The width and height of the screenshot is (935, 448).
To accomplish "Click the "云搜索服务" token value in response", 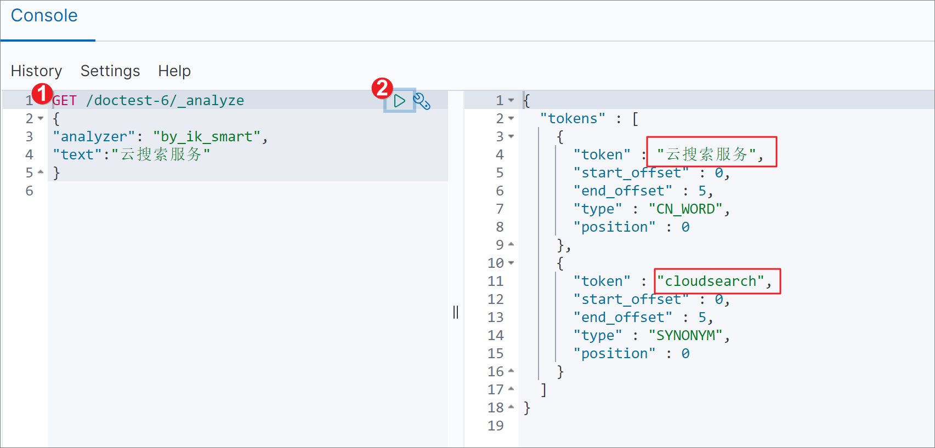I will pyautogui.click(x=706, y=154).
